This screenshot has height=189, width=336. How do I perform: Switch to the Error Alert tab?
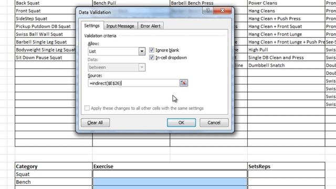click(151, 26)
